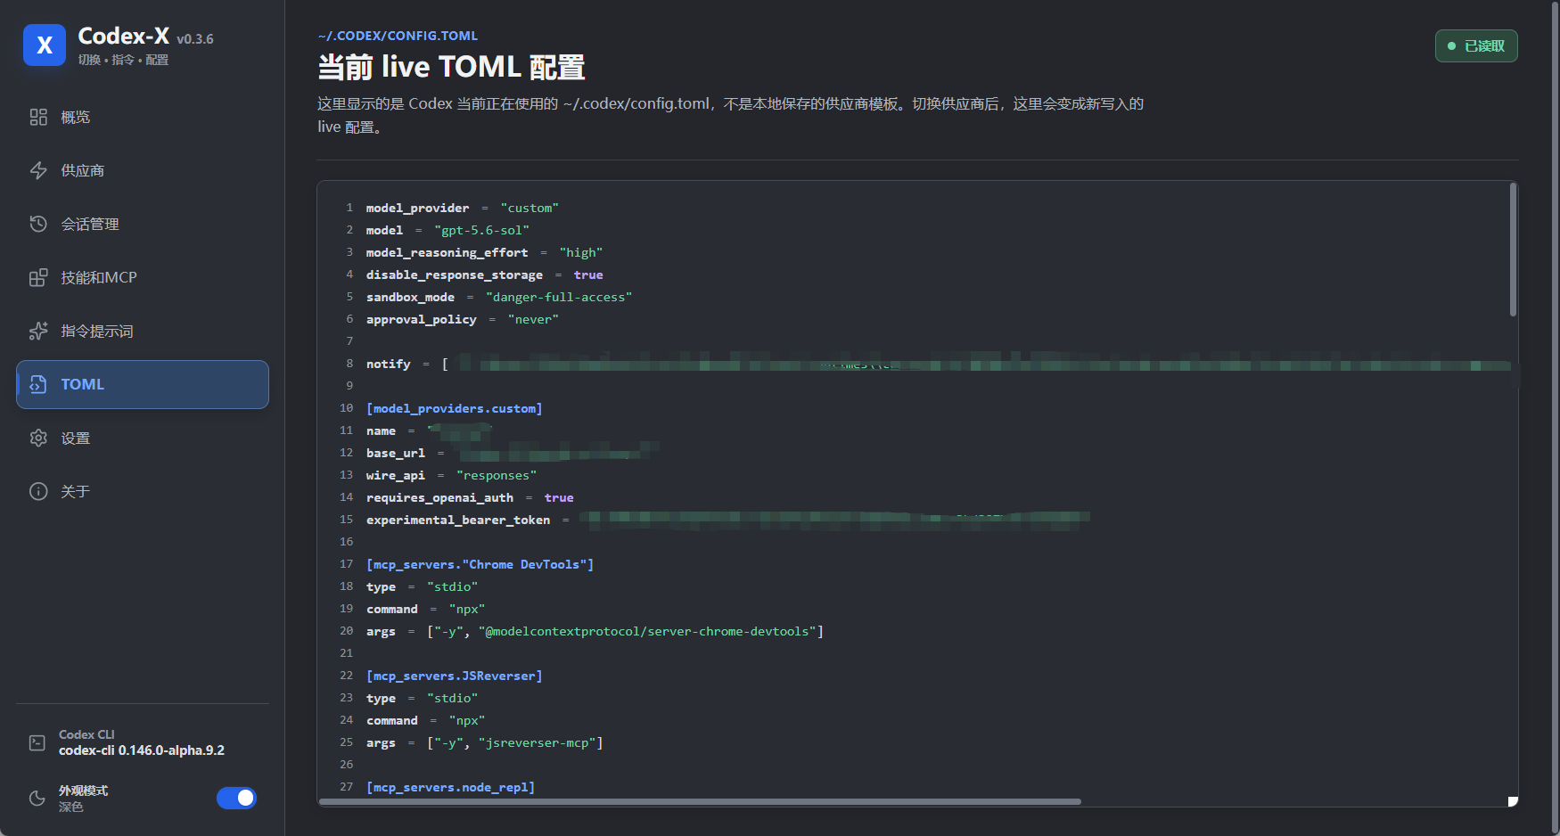Click the ~/.CODEX/CONFIG.TOML path label
The height and width of the screenshot is (836, 1560).
click(x=398, y=36)
